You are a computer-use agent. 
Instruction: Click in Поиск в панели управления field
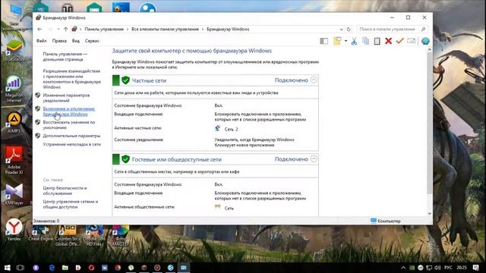pos(387,29)
